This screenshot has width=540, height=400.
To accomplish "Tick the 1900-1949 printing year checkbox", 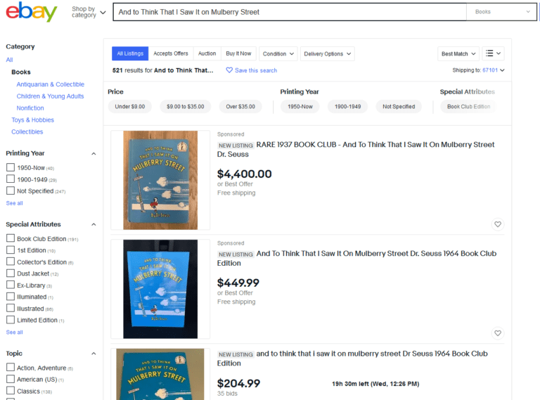I will tap(11, 179).
